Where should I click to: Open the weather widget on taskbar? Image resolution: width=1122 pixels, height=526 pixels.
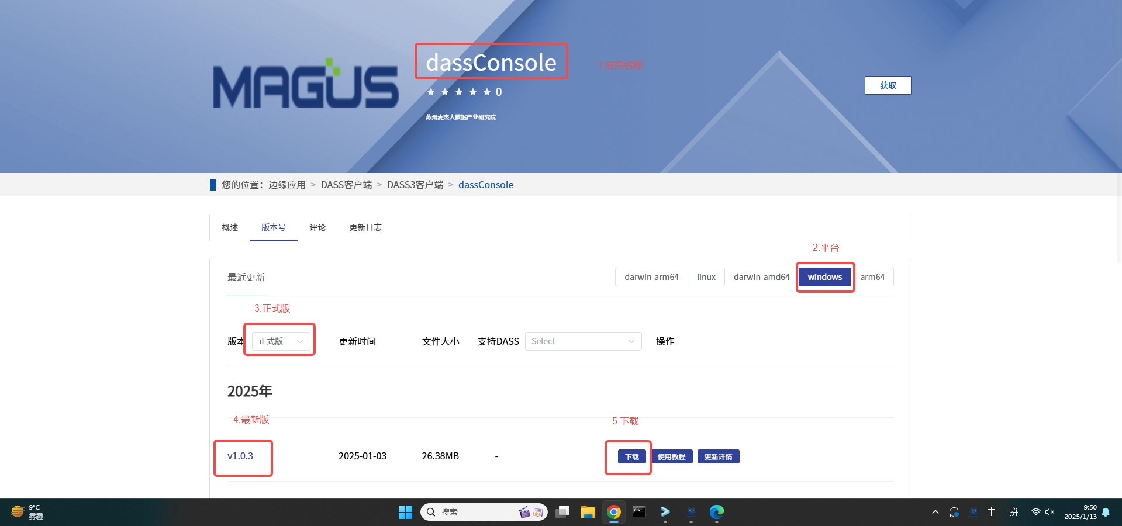(x=27, y=512)
